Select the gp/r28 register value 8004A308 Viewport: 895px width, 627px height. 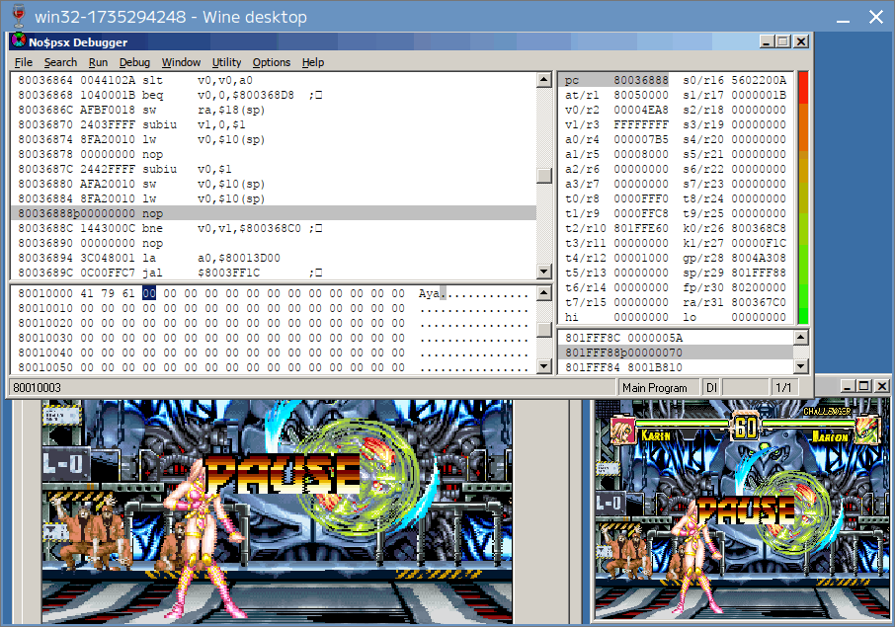759,258
